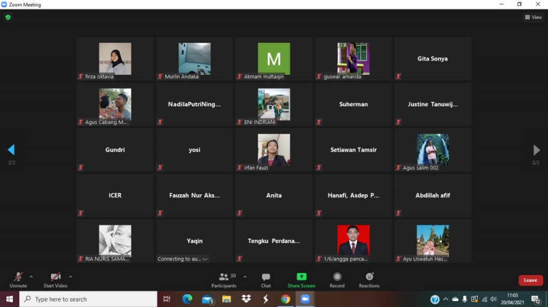Start sharing with Share Screen
The height and width of the screenshot is (307, 548).
301,279
